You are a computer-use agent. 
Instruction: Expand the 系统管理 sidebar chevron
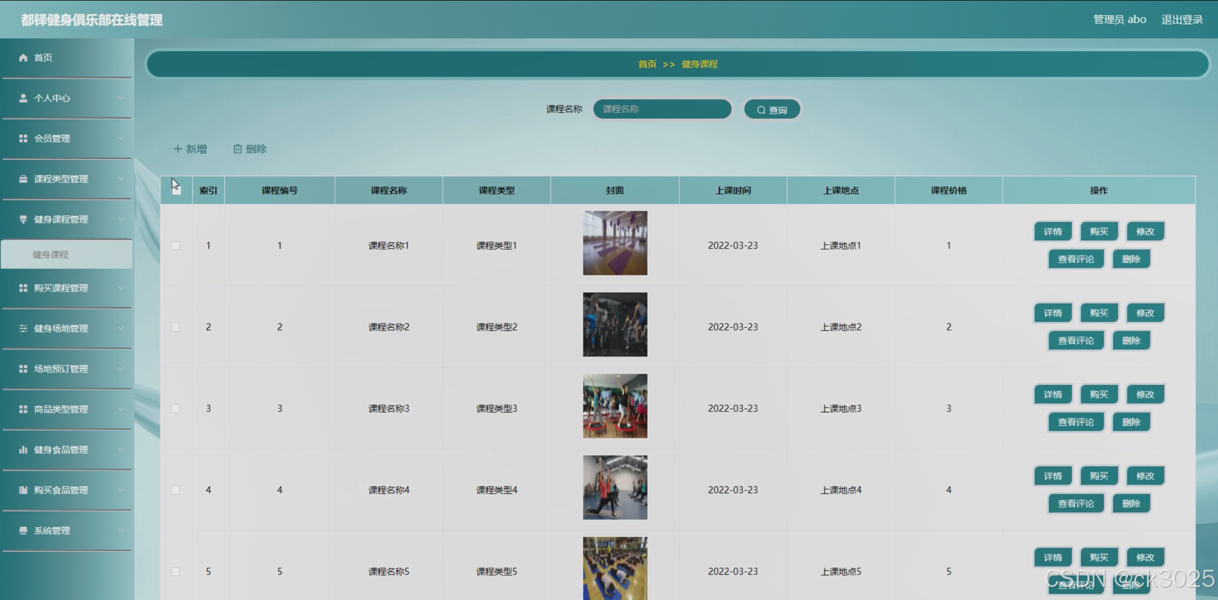pyautogui.click(x=121, y=530)
